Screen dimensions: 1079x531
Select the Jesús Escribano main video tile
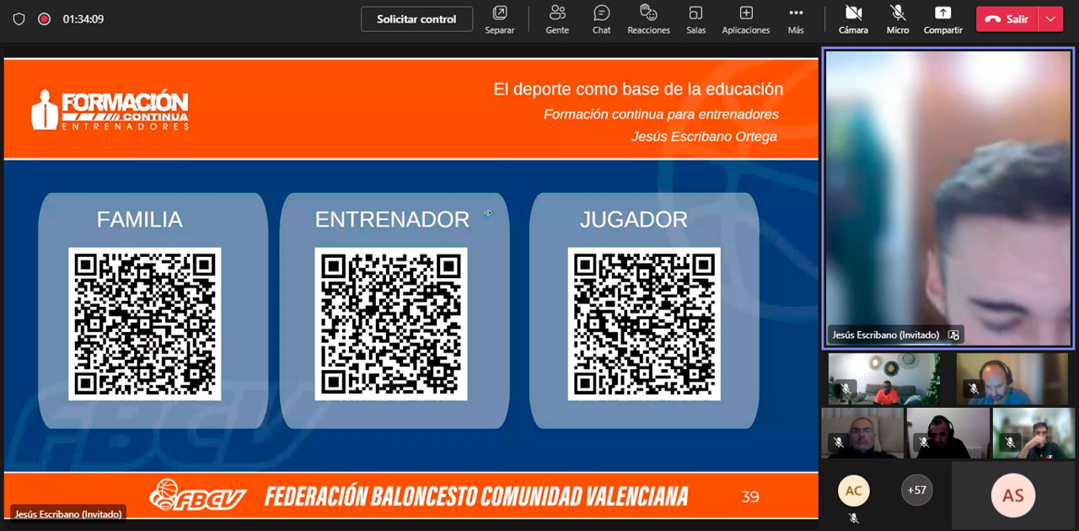tap(948, 198)
